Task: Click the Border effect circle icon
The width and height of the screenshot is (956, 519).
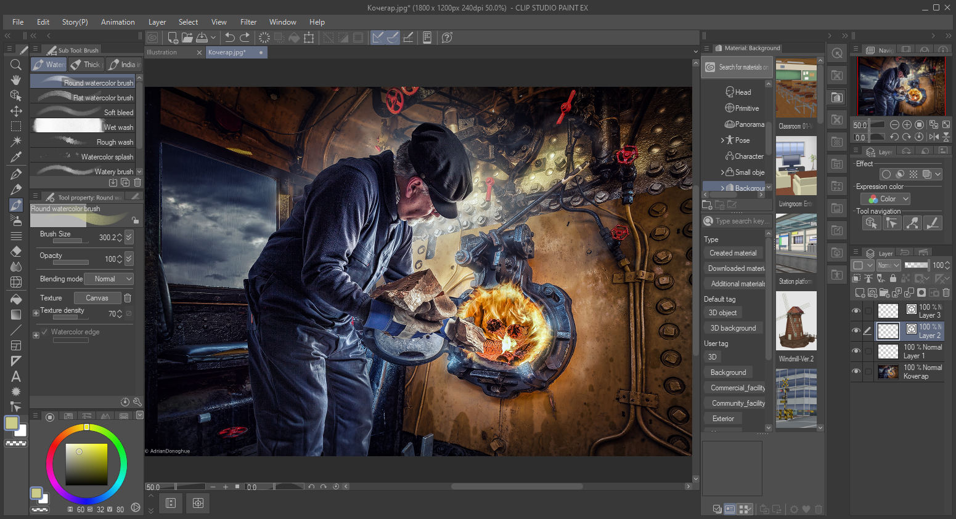Action: pyautogui.click(x=886, y=174)
